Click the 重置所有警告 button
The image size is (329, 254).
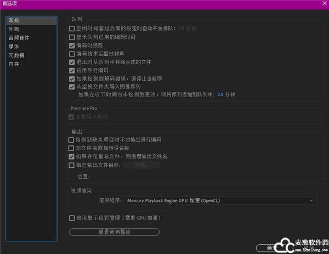[114, 232]
